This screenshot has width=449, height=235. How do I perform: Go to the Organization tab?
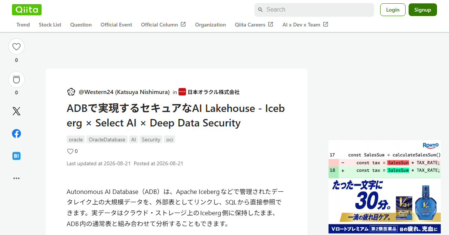click(x=210, y=25)
